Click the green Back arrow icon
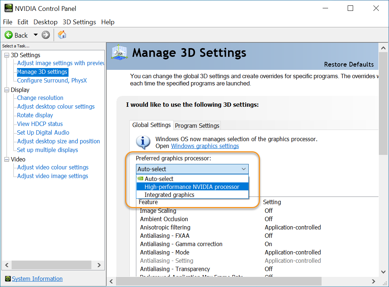Screen dimensions: 389x287 pyautogui.click(x=9, y=35)
